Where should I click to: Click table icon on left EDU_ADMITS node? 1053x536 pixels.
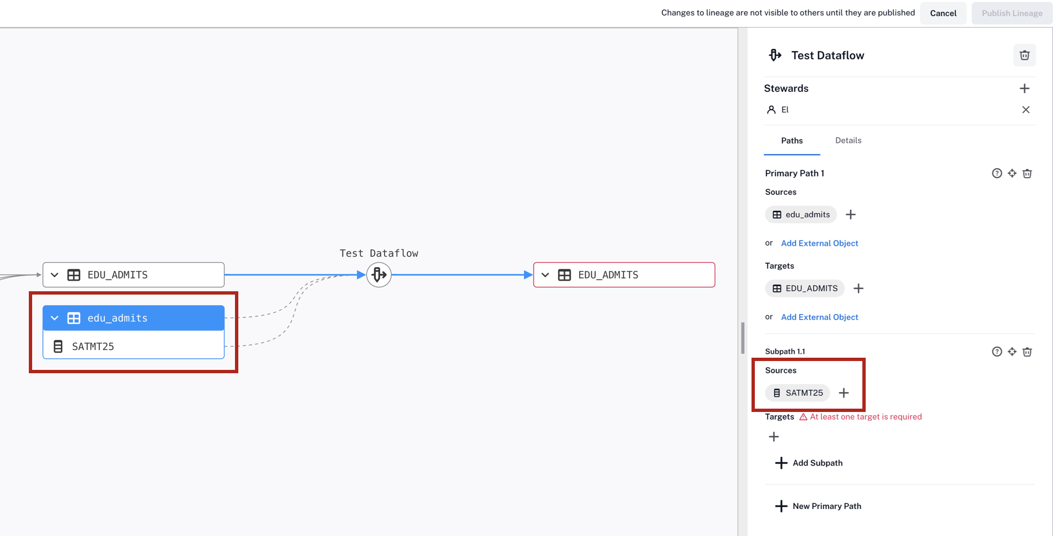pyautogui.click(x=74, y=275)
